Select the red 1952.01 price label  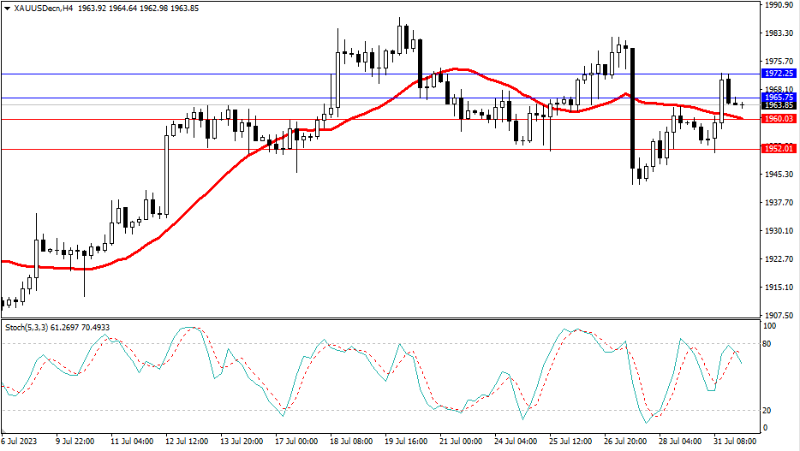[778, 149]
